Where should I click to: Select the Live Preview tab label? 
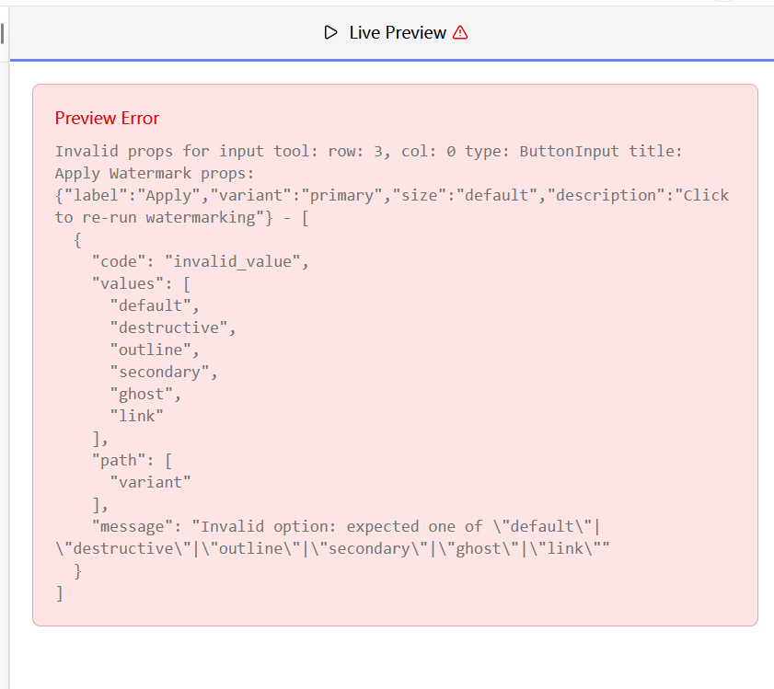[x=398, y=33]
